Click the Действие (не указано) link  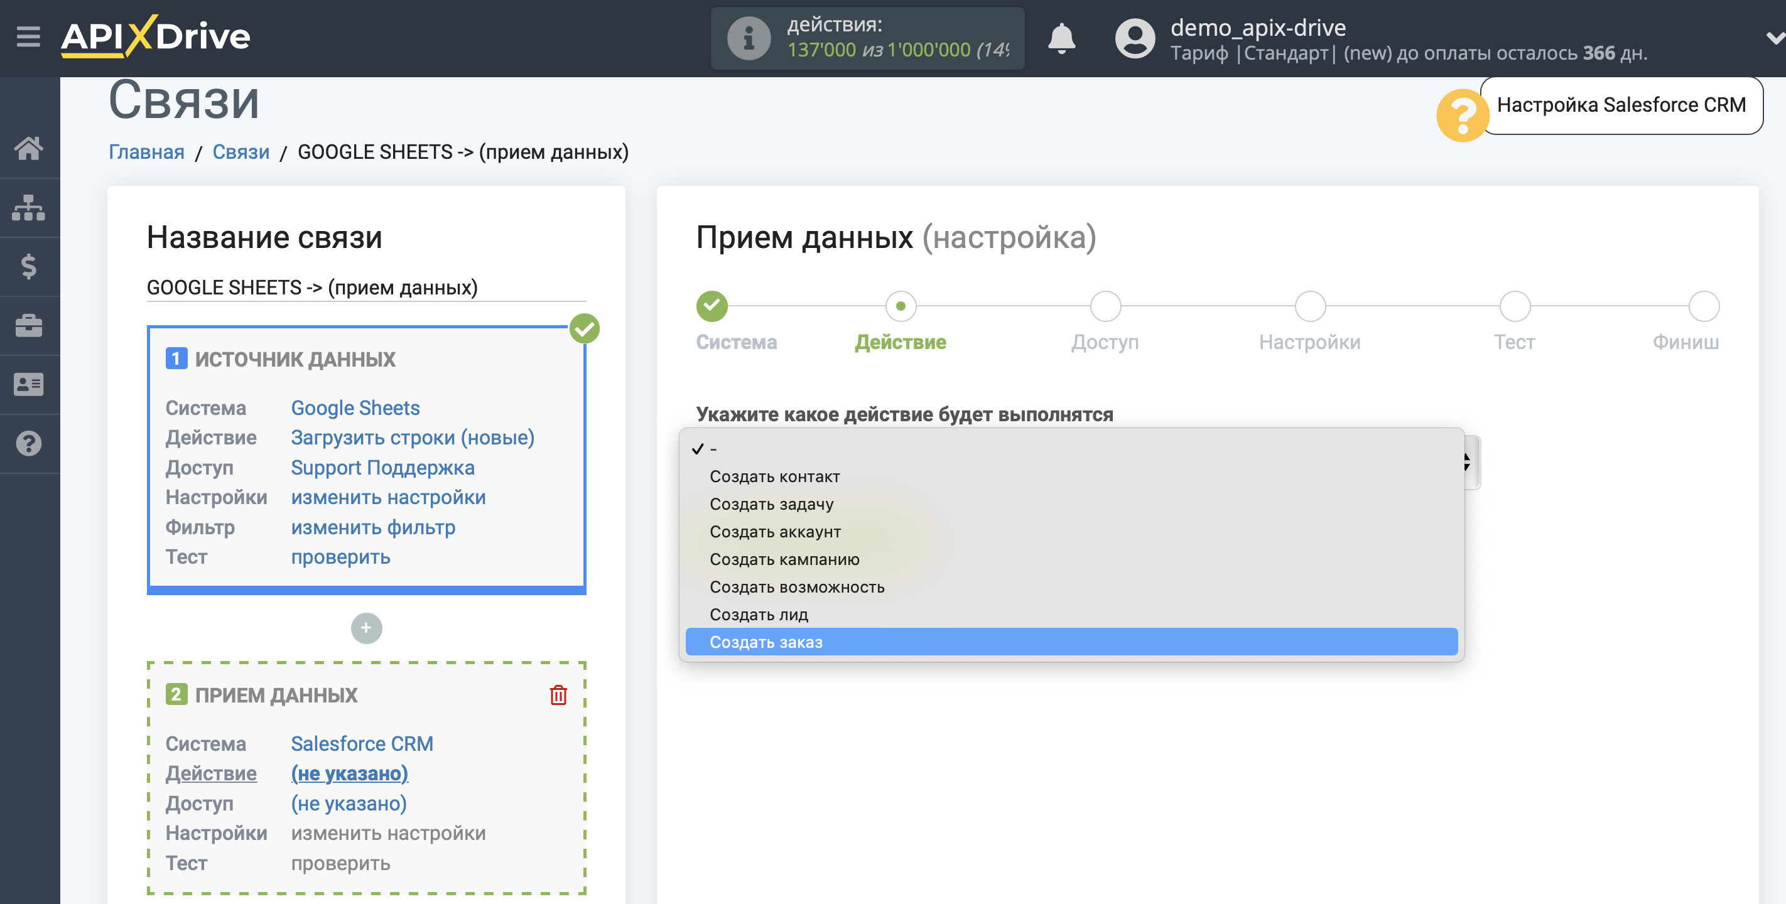pyautogui.click(x=349, y=773)
